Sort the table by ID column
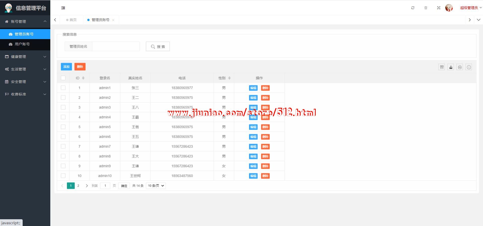This screenshot has width=483, height=226. pyautogui.click(x=83, y=78)
